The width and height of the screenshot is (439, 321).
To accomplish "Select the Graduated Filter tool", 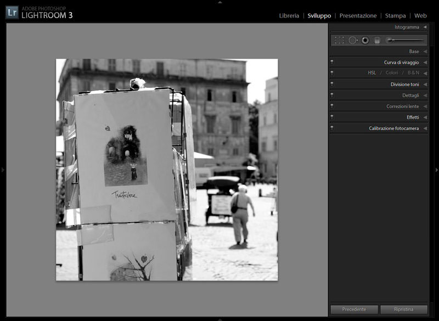I will [377, 40].
